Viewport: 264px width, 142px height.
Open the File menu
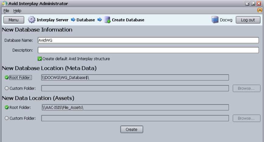[6, 11]
